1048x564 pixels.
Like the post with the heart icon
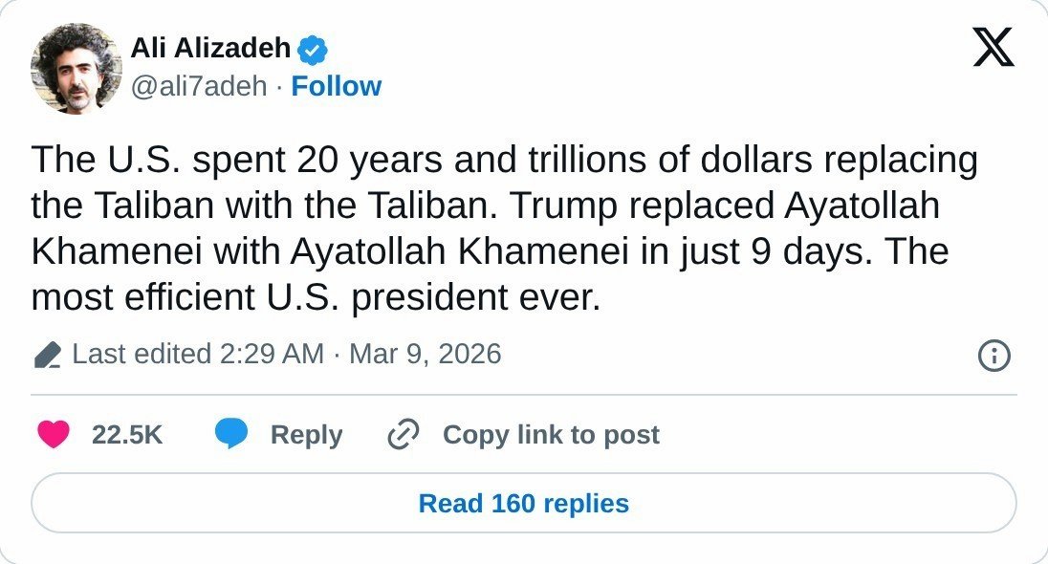click(x=54, y=435)
